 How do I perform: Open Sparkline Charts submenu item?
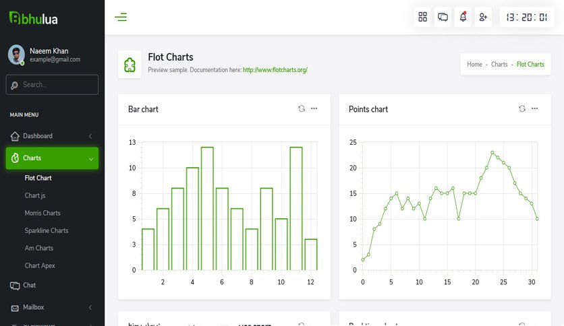pyautogui.click(x=47, y=230)
